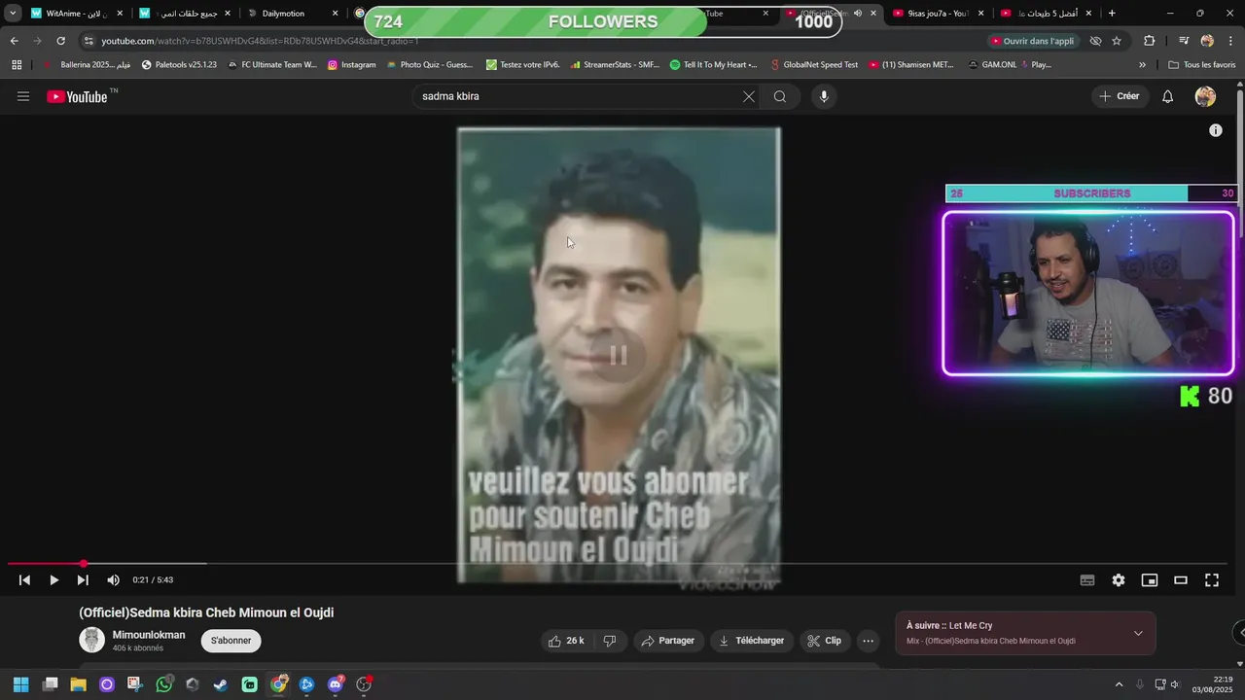Viewport: 1245px width, 700px height.
Task: Open WhatsApp from the taskbar
Action: coord(164,684)
